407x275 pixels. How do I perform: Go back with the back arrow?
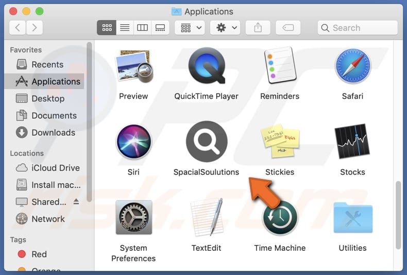coord(18,27)
